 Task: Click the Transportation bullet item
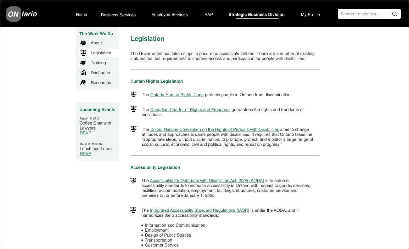click(158, 240)
